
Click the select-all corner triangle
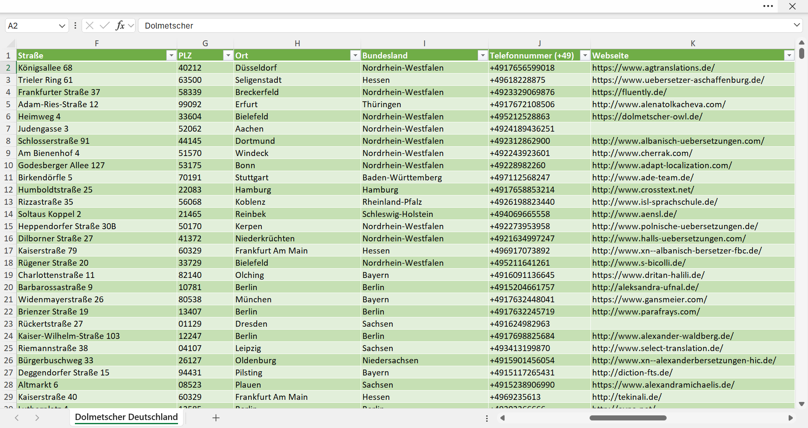pyautogui.click(x=11, y=43)
